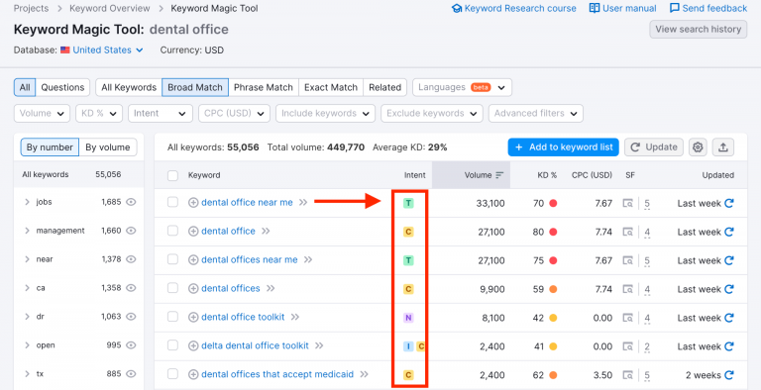761x390 pixels.
Task: Open the CPC (USD) filter dropdown
Action: pyautogui.click(x=234, y=113)
